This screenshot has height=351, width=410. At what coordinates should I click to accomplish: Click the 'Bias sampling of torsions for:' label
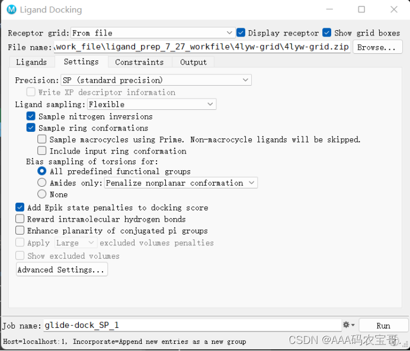click(x=92, y=161)
